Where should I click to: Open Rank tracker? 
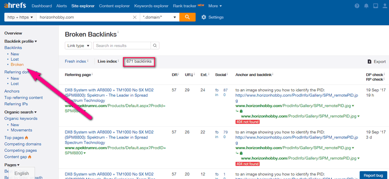point(185,6)
